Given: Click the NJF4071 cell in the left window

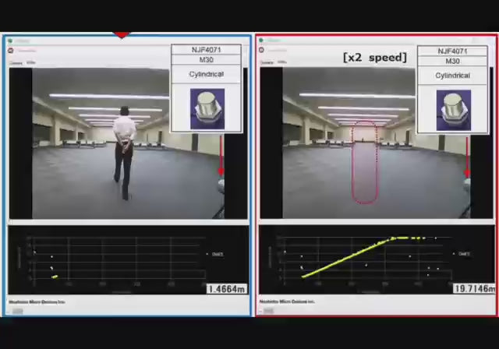Looking at the screenshot, I should (206, 50).
